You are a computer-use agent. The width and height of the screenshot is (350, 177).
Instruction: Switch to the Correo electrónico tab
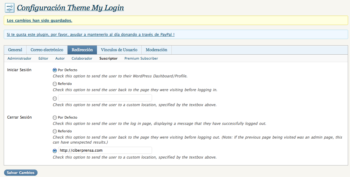pos(47,50)
